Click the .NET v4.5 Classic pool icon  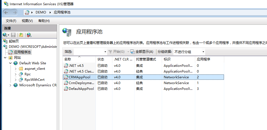coord(66,71)
